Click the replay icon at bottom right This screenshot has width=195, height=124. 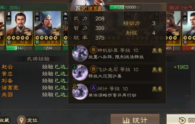[x=182, y=120]
